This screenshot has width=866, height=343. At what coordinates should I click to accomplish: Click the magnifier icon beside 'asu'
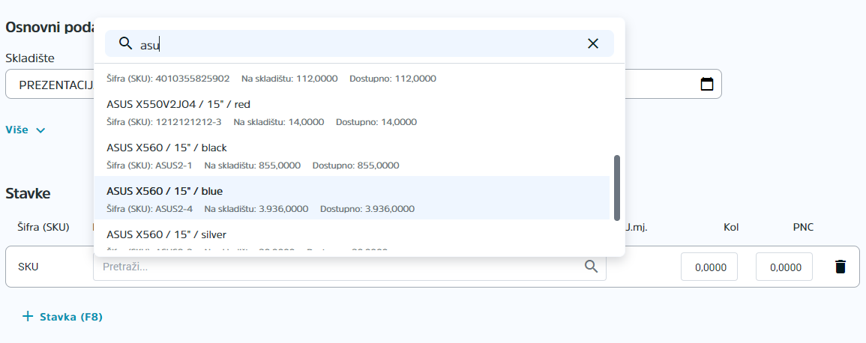point(126,43)
